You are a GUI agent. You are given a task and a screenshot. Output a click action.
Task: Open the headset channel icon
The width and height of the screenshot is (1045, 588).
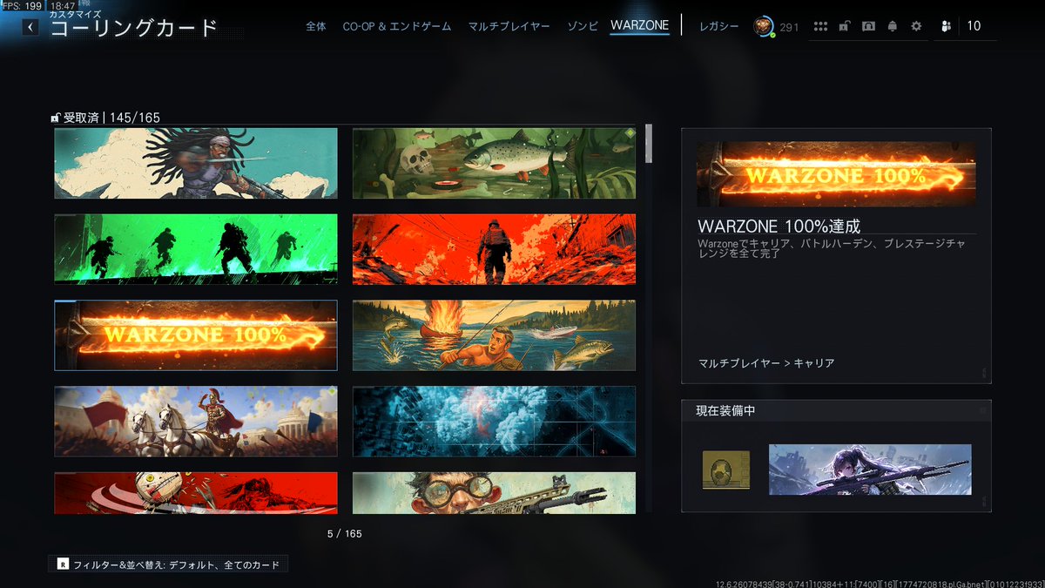(868, 26)
